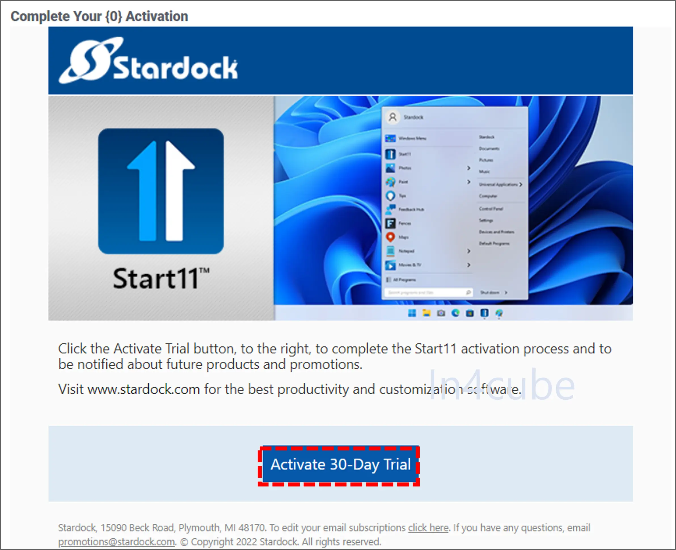Select Settings in the preview menu
Viewport: 676px width, 550px height.
486,220
